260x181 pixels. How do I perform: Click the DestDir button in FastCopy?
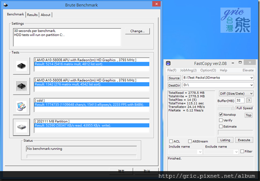[x=174, y=85]
